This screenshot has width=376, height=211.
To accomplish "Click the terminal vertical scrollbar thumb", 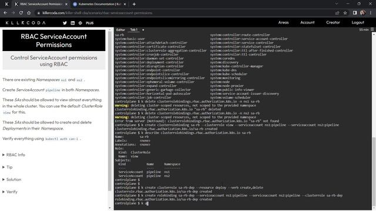I will click(374, 172).
